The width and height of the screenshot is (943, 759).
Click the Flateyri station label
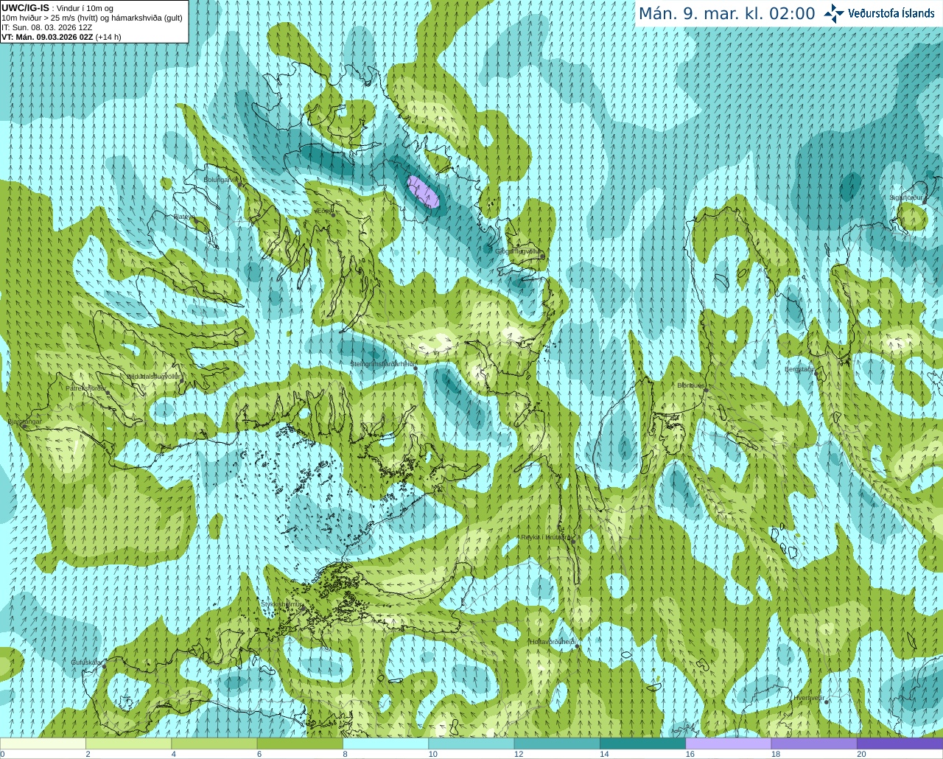183,217
